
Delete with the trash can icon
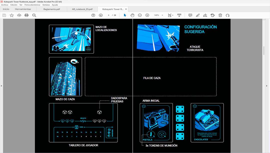pos(220,15)
